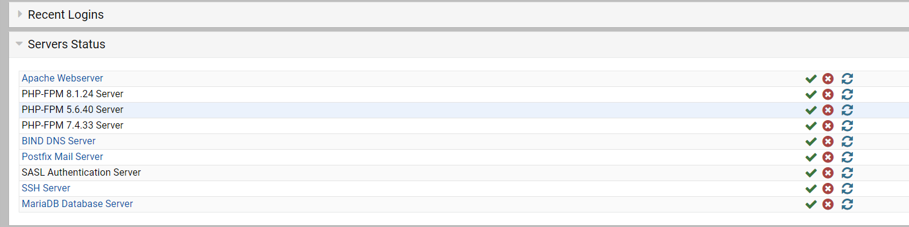Click green checkmark for Apache Webserver

[x=811, y=78]
